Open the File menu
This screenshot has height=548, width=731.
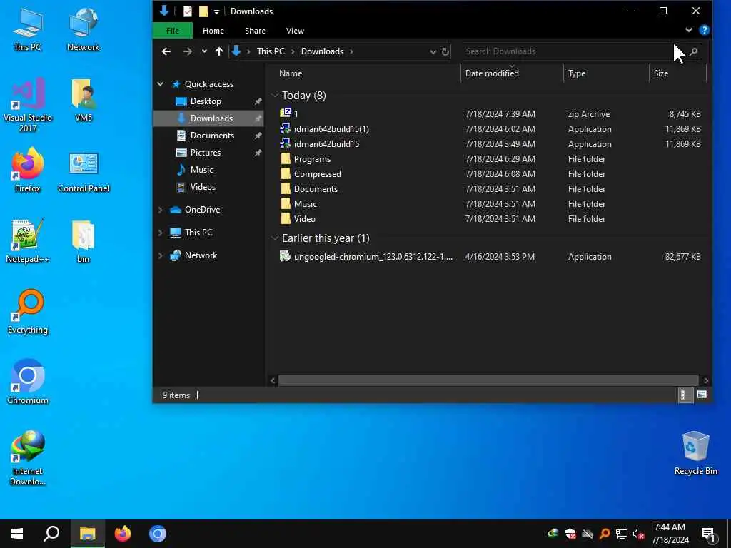[x=173, y=31]
